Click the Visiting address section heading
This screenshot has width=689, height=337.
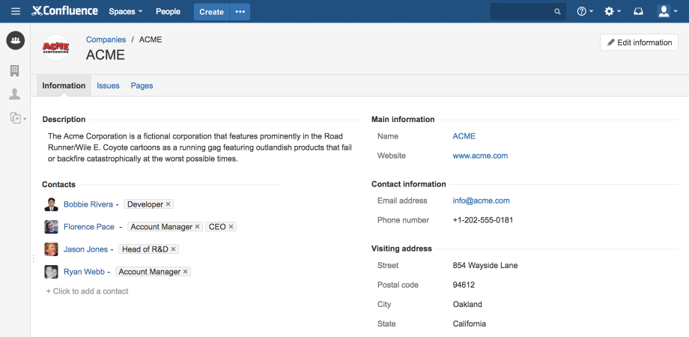point(401,249)
